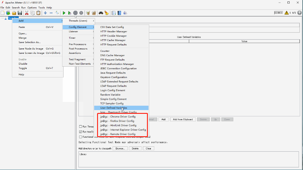This screenshot has height=170, width=303.
Task: Open the Options menu
Action: [x=32, y=7]
